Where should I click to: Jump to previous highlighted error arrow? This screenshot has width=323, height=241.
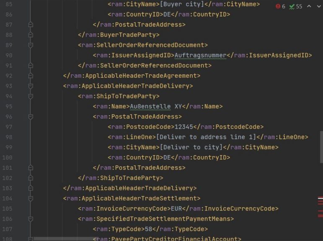[309, 7]
